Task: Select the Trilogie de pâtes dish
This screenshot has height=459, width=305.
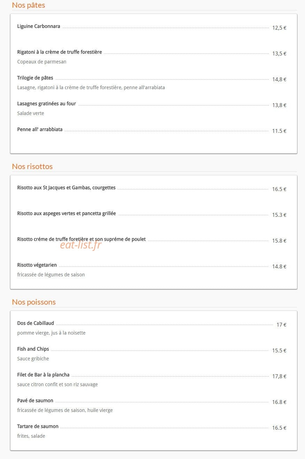Action: click(35, 78)
